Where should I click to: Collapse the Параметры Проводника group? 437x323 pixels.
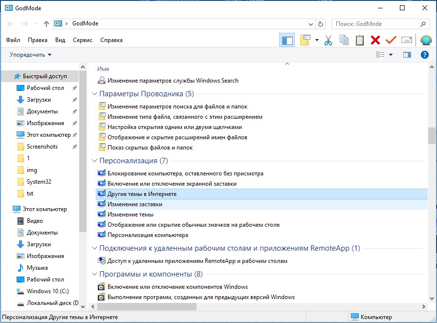click(x=94, y=94)
